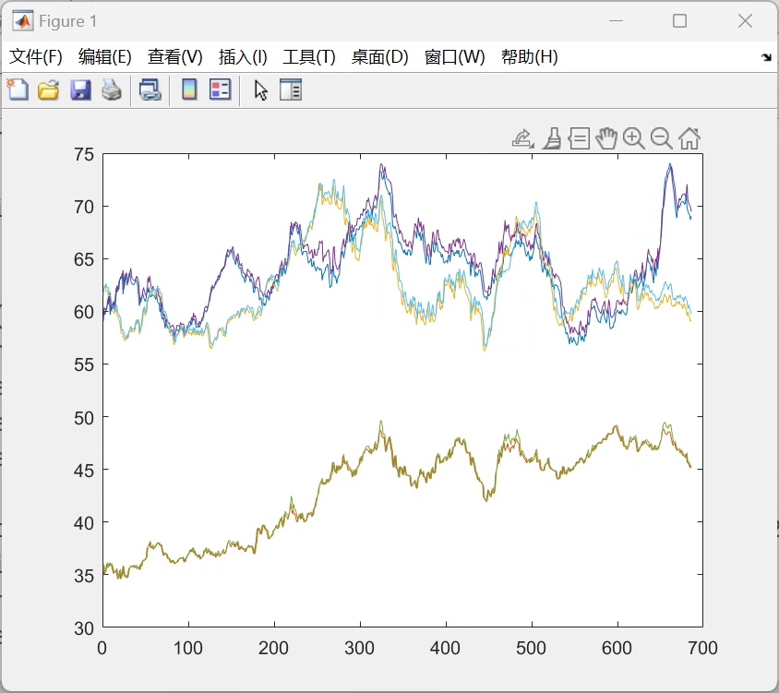Open a file using the Open folder icon

click(48, 90)
